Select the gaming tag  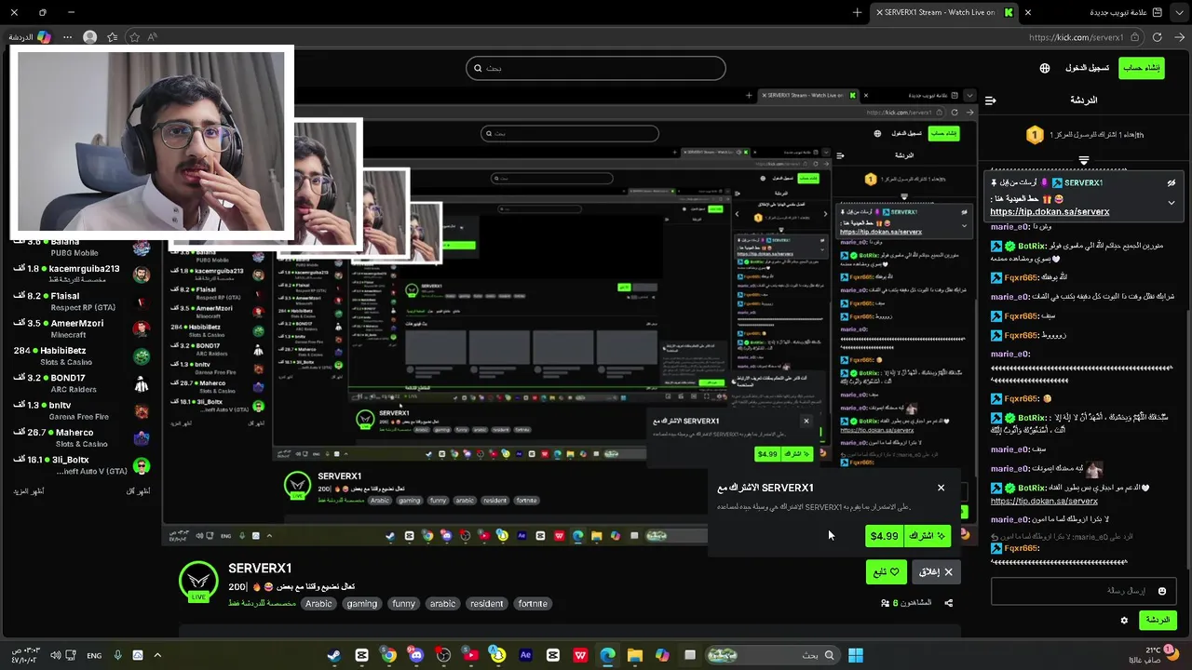pyautogui.click(x=362, y=604)
